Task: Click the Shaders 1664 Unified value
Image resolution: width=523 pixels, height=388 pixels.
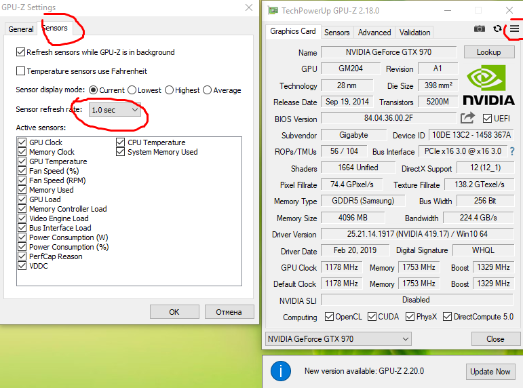Action: (358, 168)
